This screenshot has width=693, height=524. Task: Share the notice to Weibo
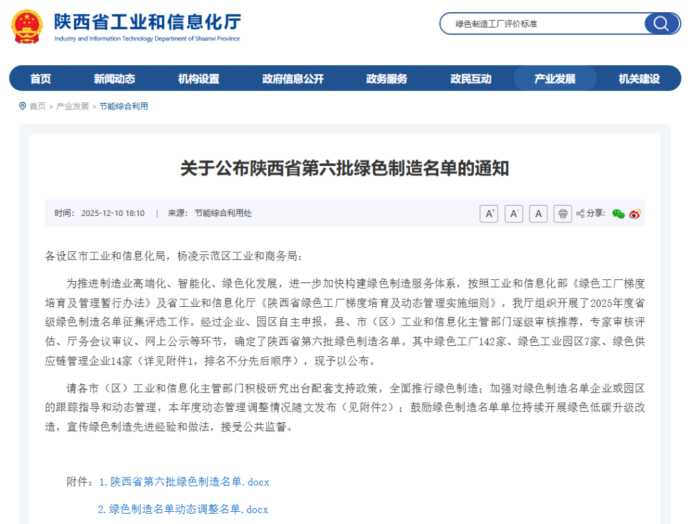point(635,214)
